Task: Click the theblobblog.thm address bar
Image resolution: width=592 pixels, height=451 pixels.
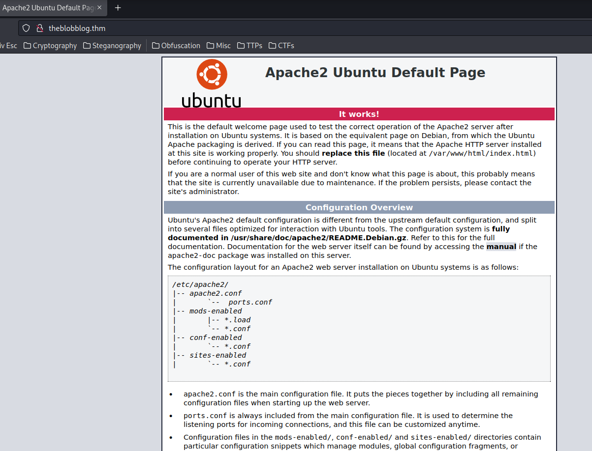Action: tap(305, 28)
